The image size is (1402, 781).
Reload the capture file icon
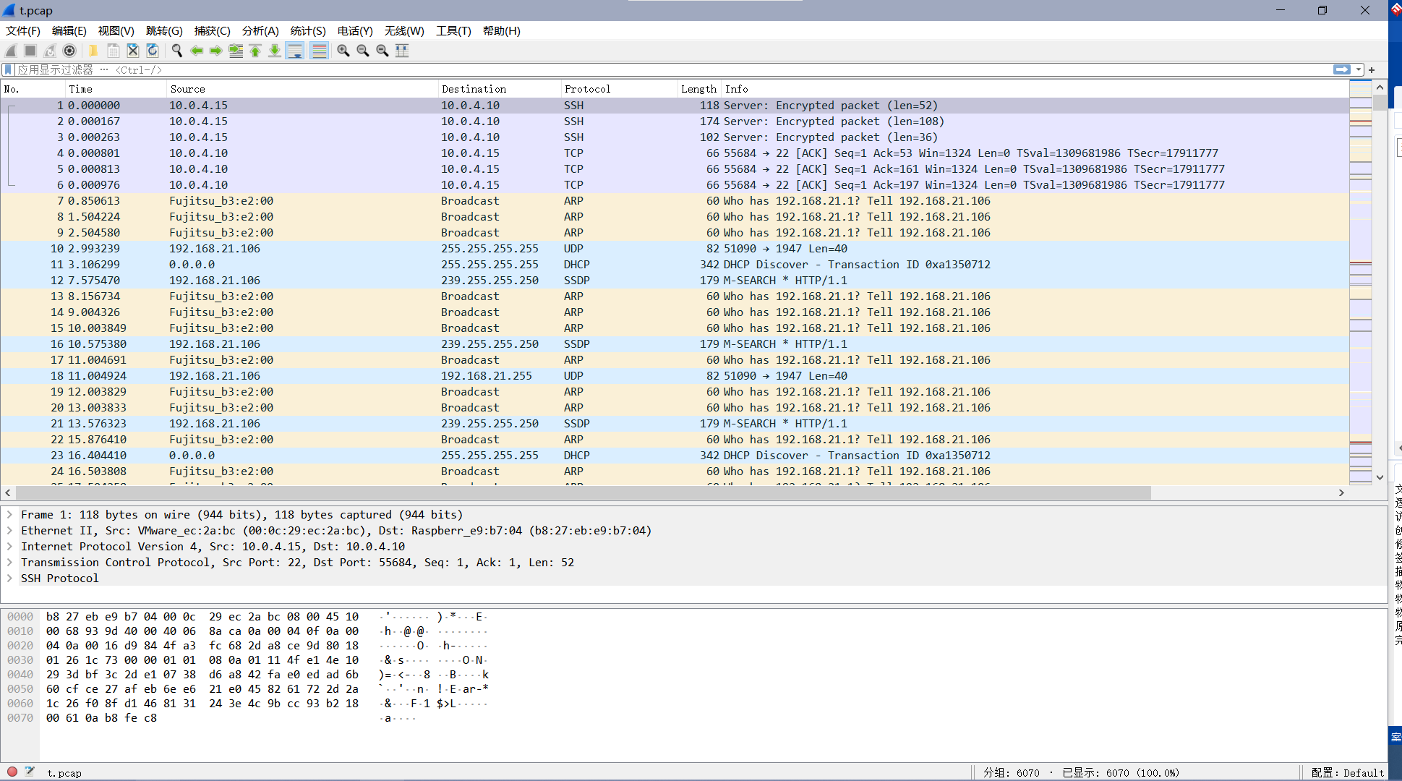[x=152, y=51]
